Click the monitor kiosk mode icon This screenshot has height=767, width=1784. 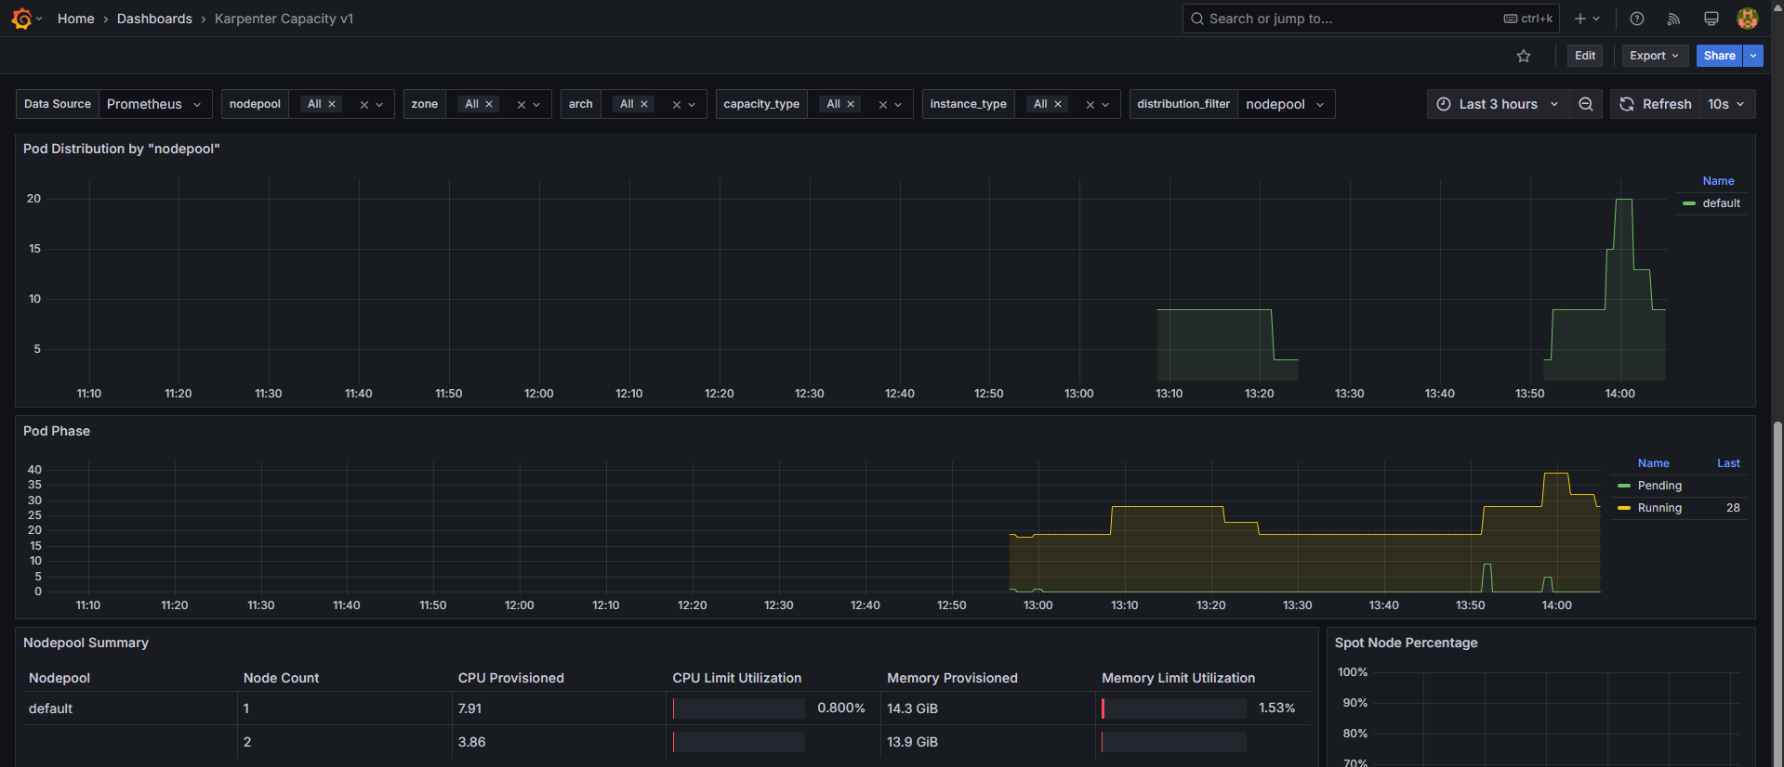[1711, 19]
